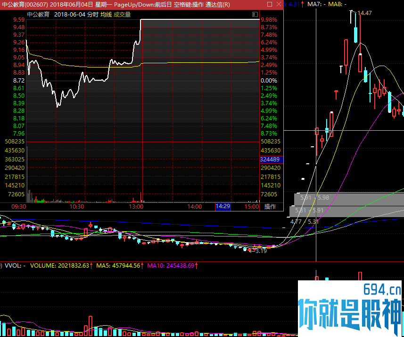Image resolution: width=404 pixels, height=337 pixels.
Task: Click the 14:00 time axis label
Action: (195, 206)
